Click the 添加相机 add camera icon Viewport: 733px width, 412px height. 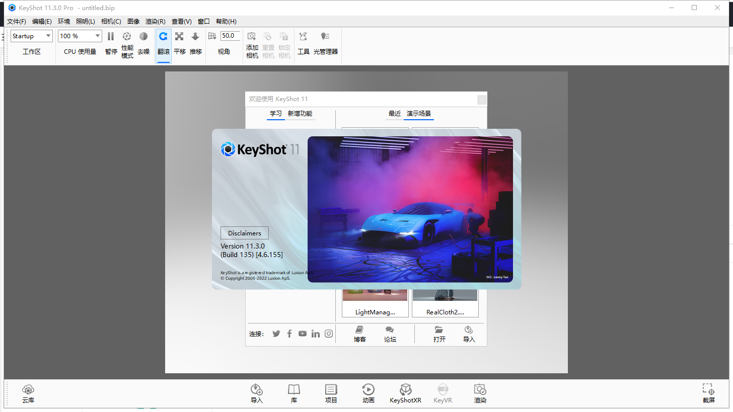(252, 36)
